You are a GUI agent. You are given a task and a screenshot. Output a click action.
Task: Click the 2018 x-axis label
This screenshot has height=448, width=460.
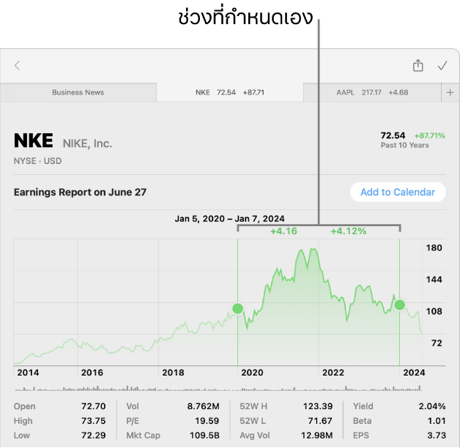point(173,373)
